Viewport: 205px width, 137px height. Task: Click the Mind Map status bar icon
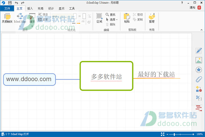click(3, 134)
